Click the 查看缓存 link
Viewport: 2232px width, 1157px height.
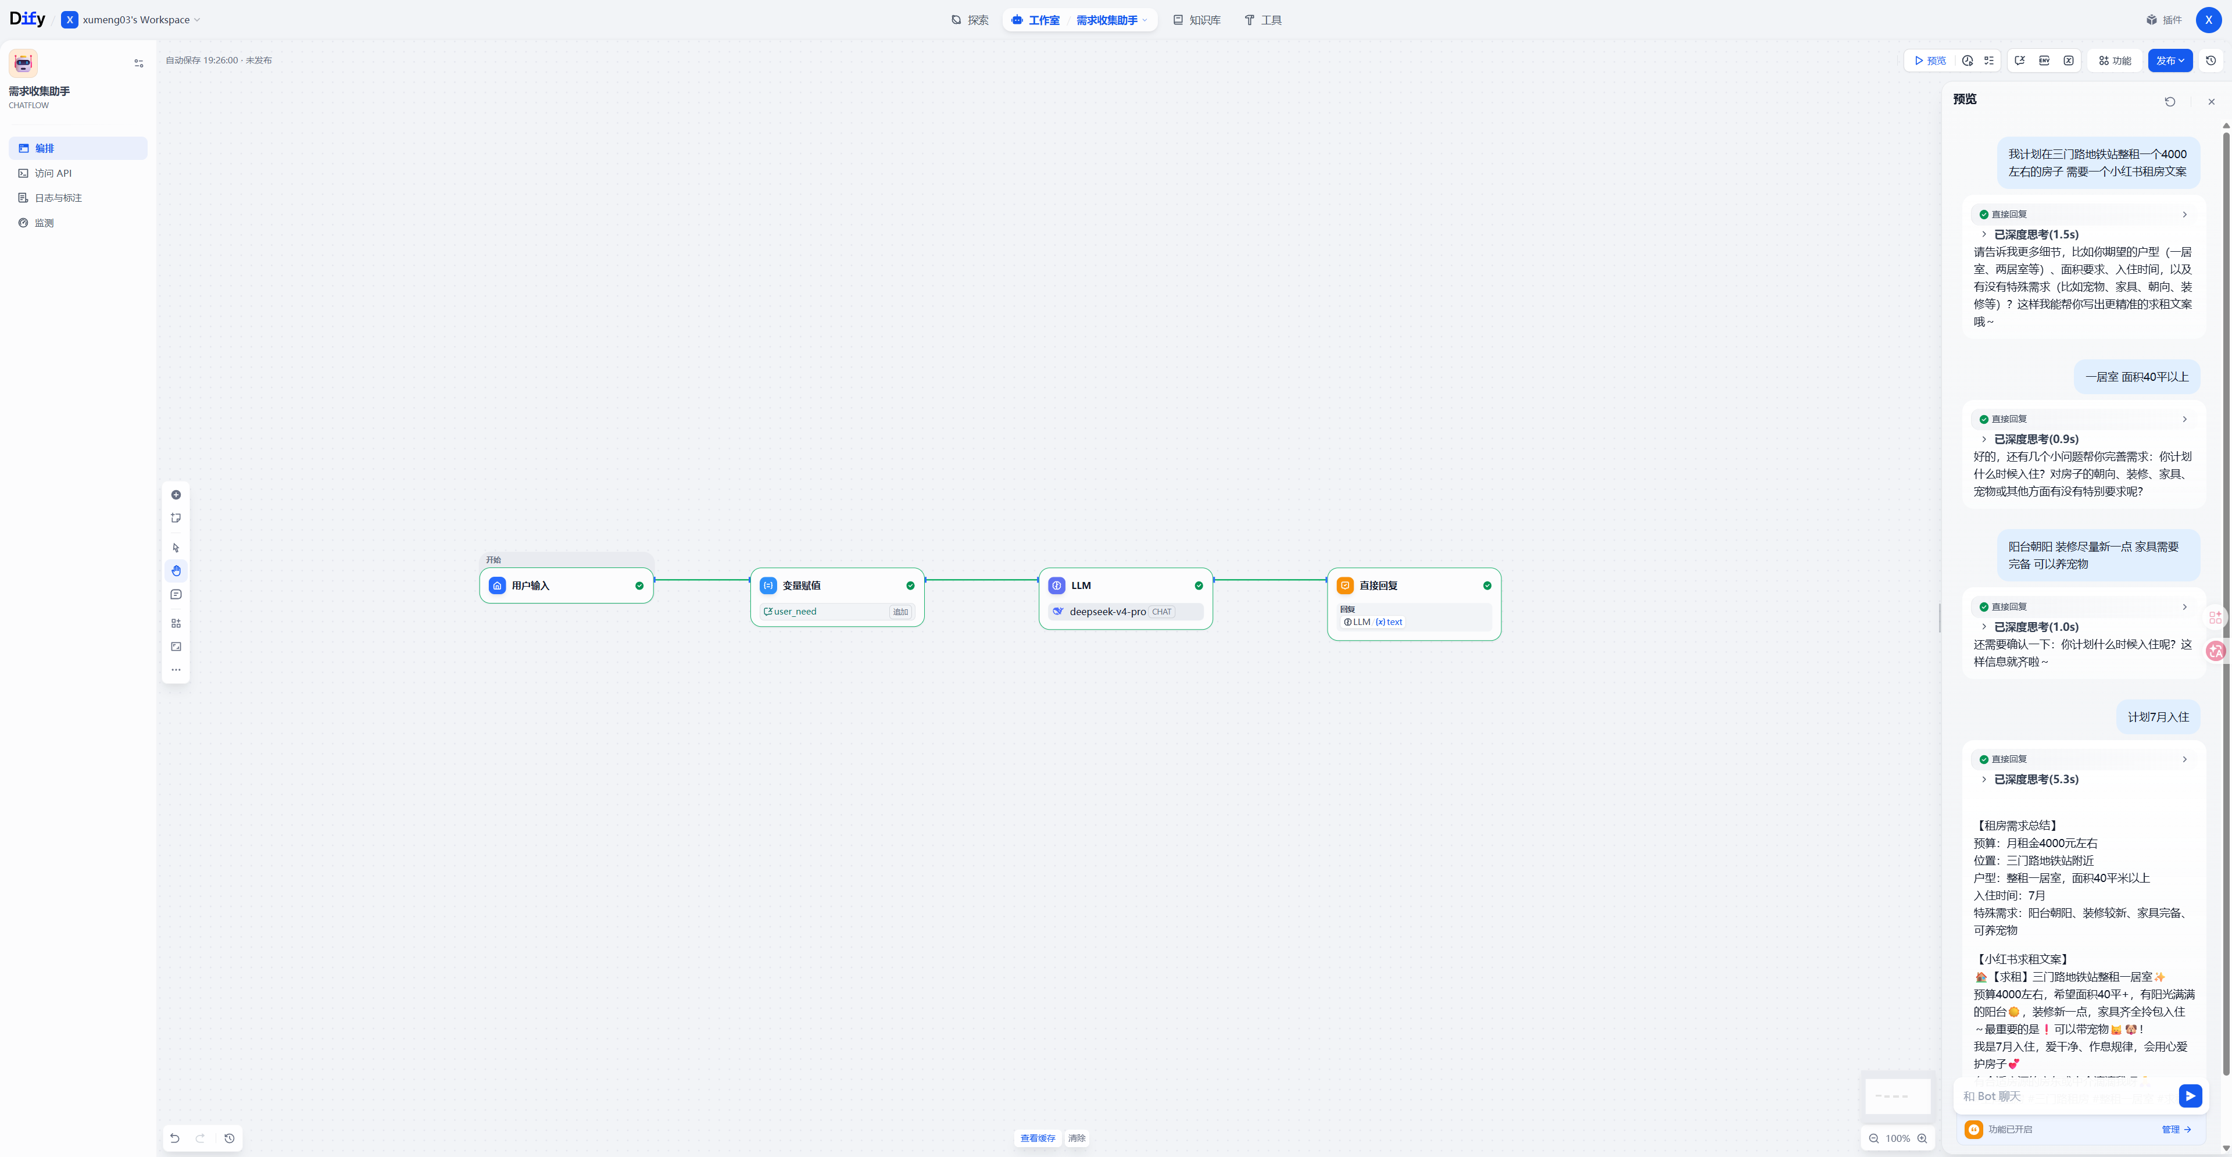[x=1037, y=1139]
